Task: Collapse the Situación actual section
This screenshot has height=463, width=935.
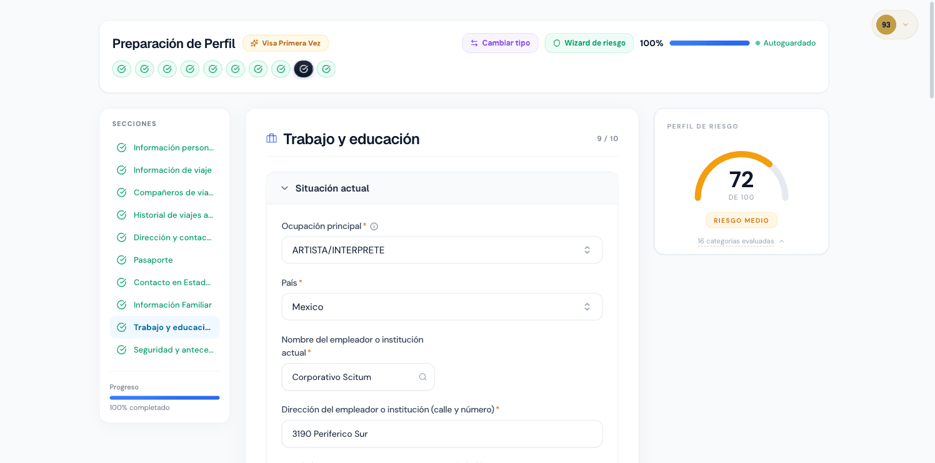Action: tap(285, 188)
